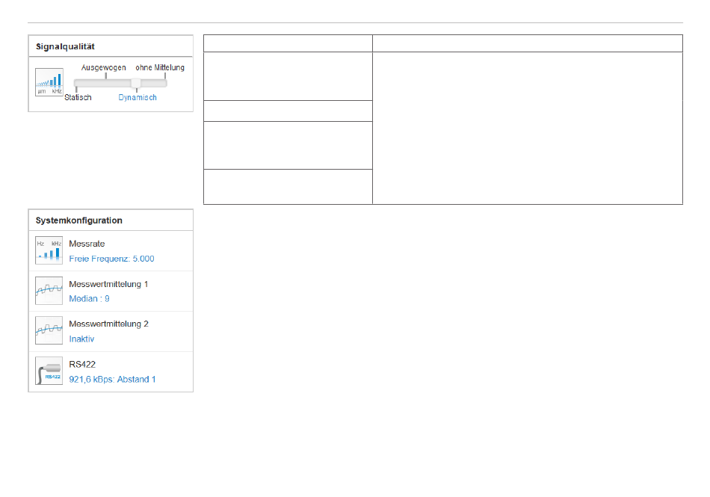This screenshot has width=710, height=497.
Task: Click the Messwertmittelung 1 label
Action: point(108,284)
